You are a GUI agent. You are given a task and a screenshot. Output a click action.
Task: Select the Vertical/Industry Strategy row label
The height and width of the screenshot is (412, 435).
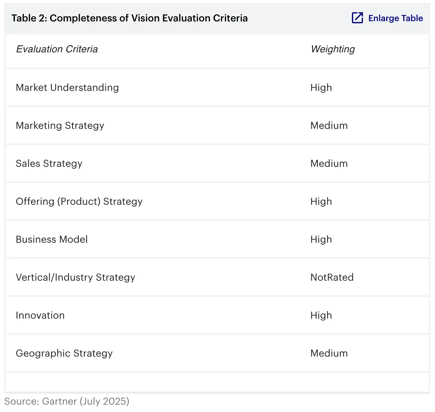75,277
